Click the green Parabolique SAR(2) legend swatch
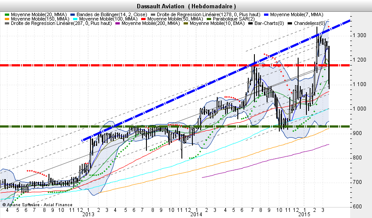Image resolution: width=372 pixels, height=218 pixels. coord(209,19)
